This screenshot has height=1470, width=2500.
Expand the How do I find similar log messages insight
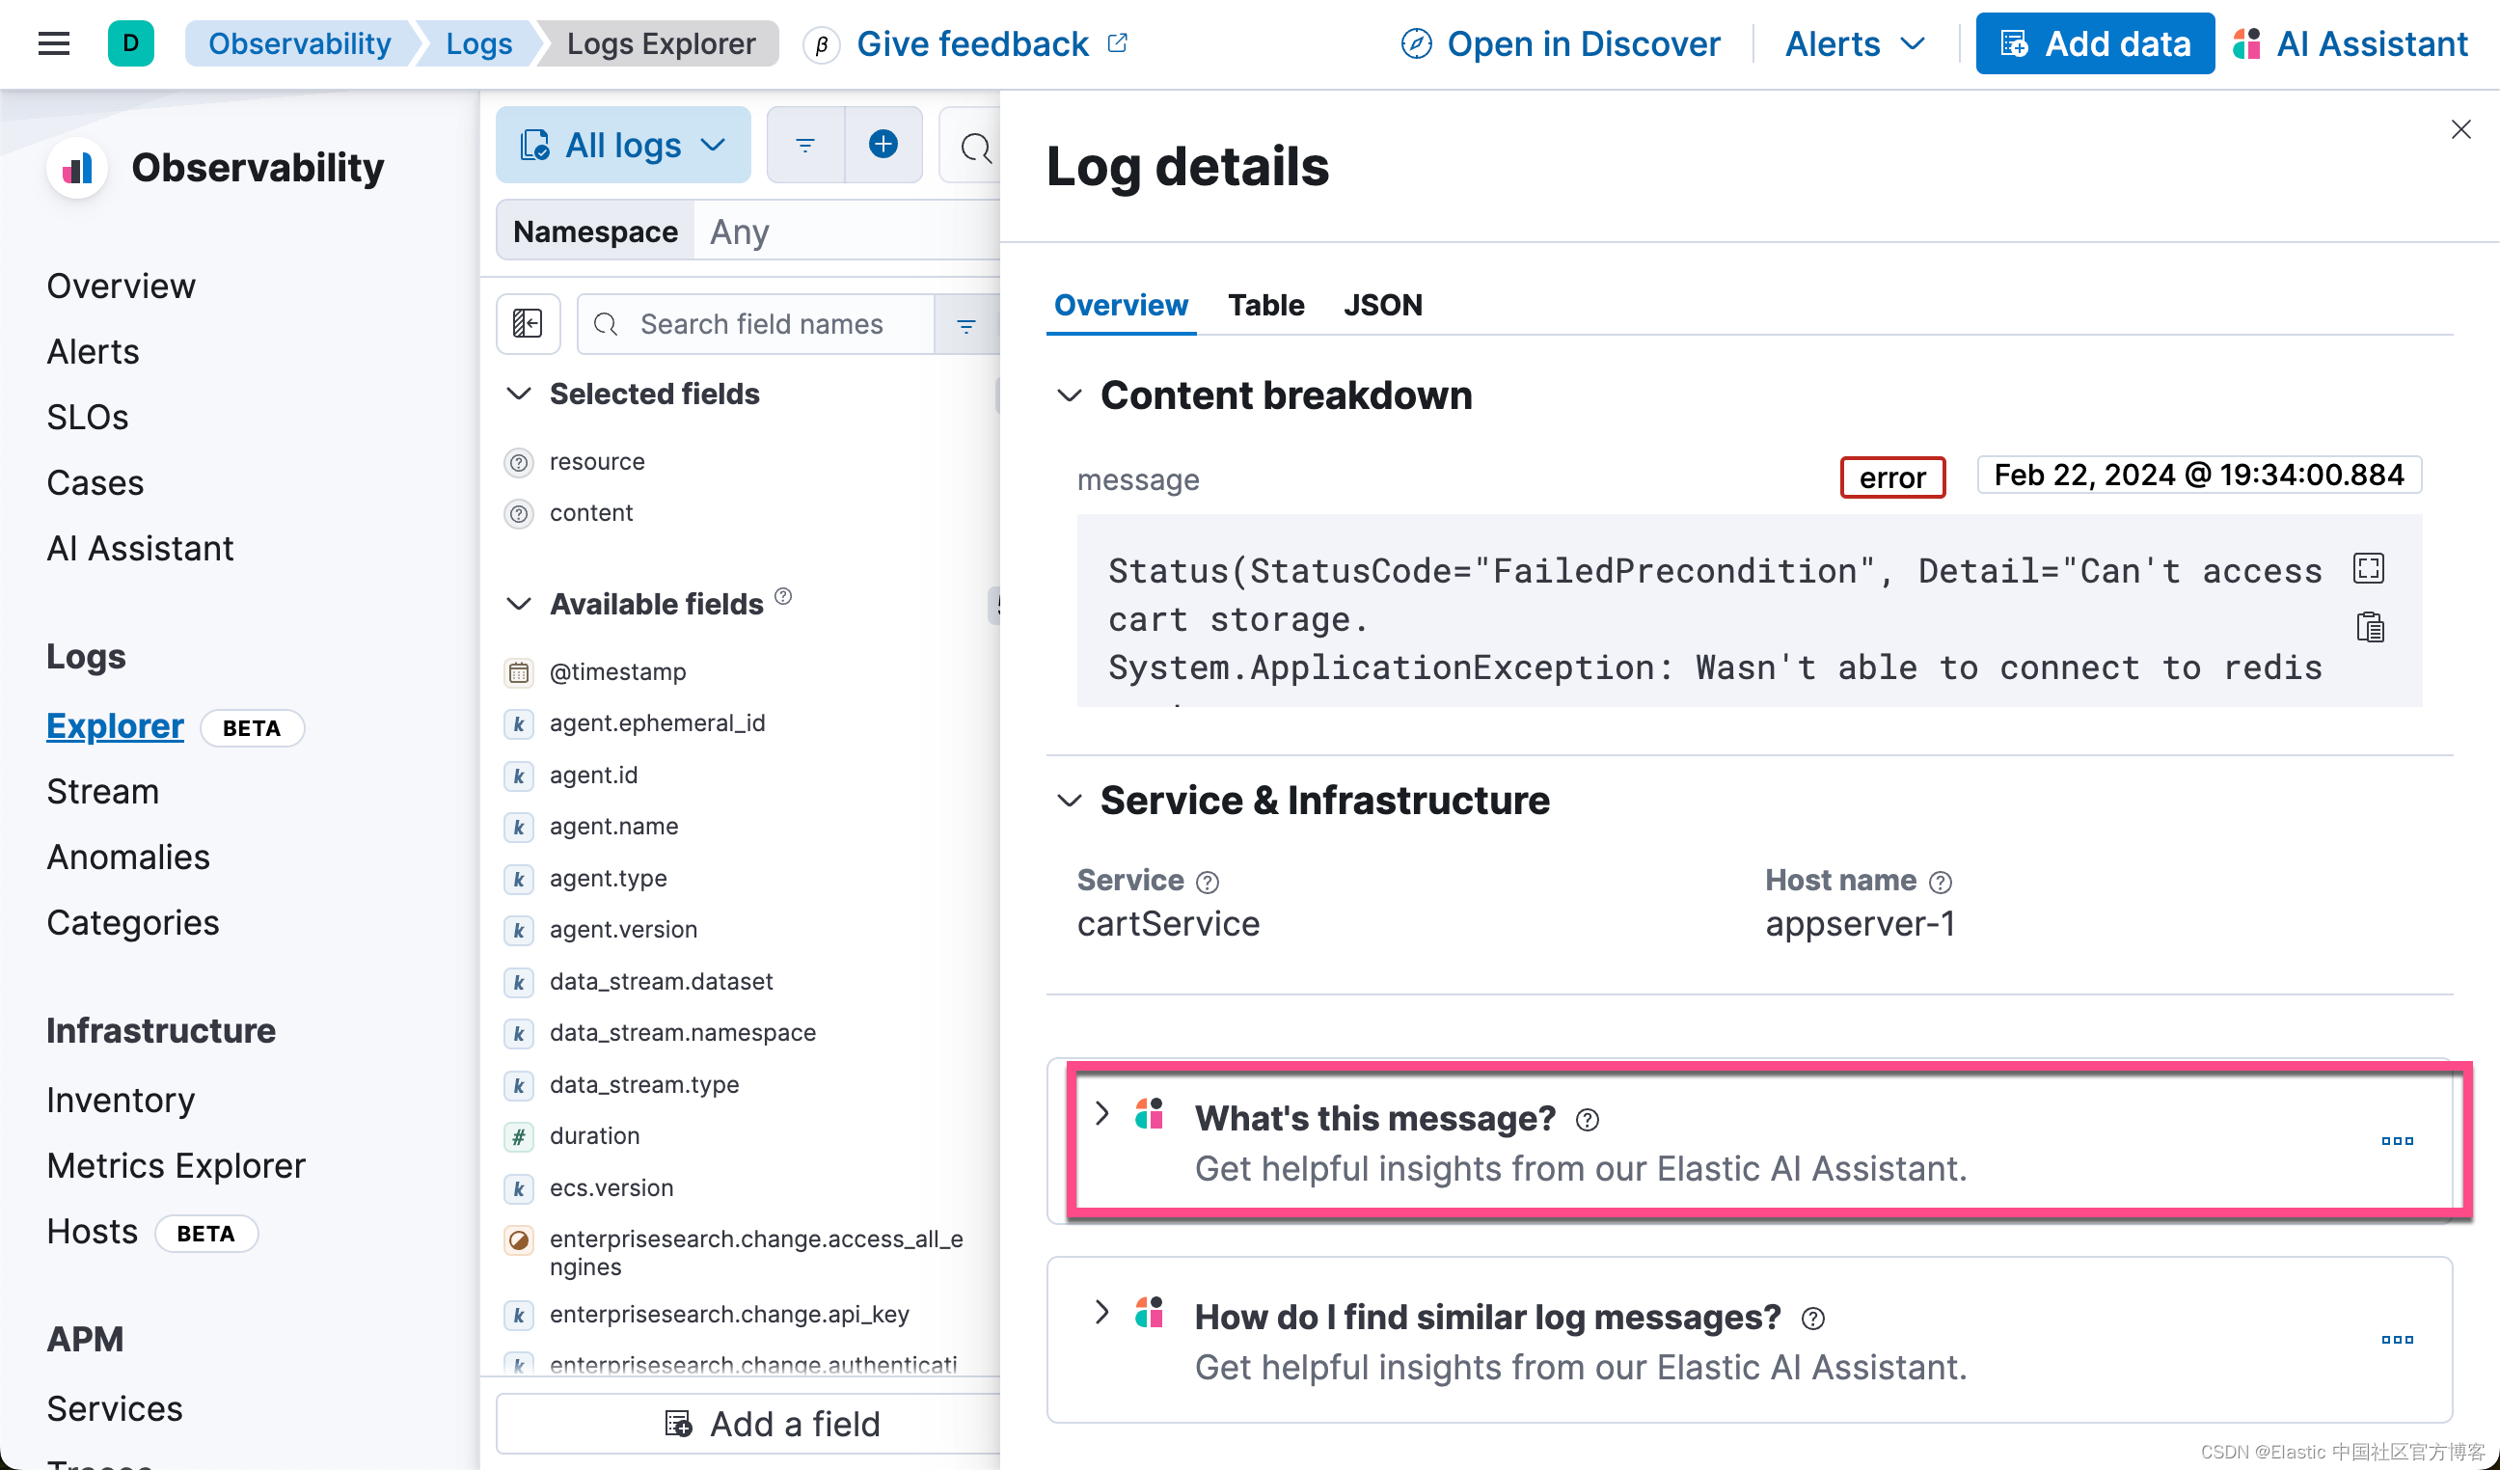point(1101,1314)
